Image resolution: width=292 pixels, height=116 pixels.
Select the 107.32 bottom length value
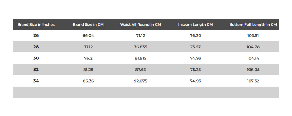pyautogui.click(x=253, y=81)
